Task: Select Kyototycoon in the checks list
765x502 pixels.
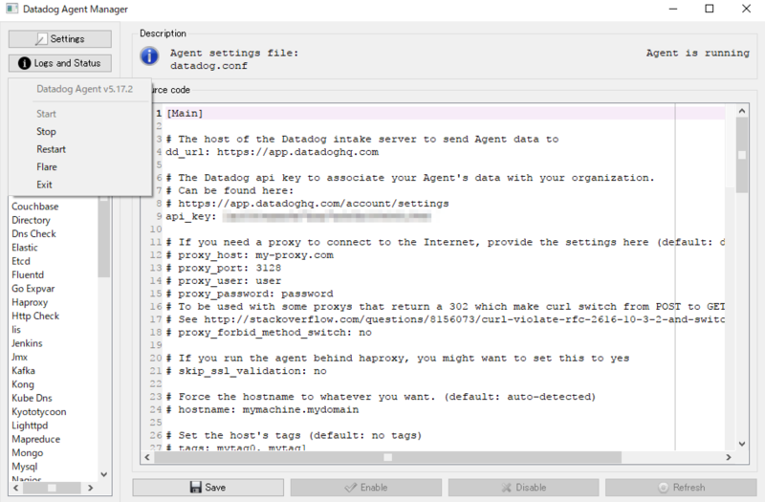Action: [38, 411]
